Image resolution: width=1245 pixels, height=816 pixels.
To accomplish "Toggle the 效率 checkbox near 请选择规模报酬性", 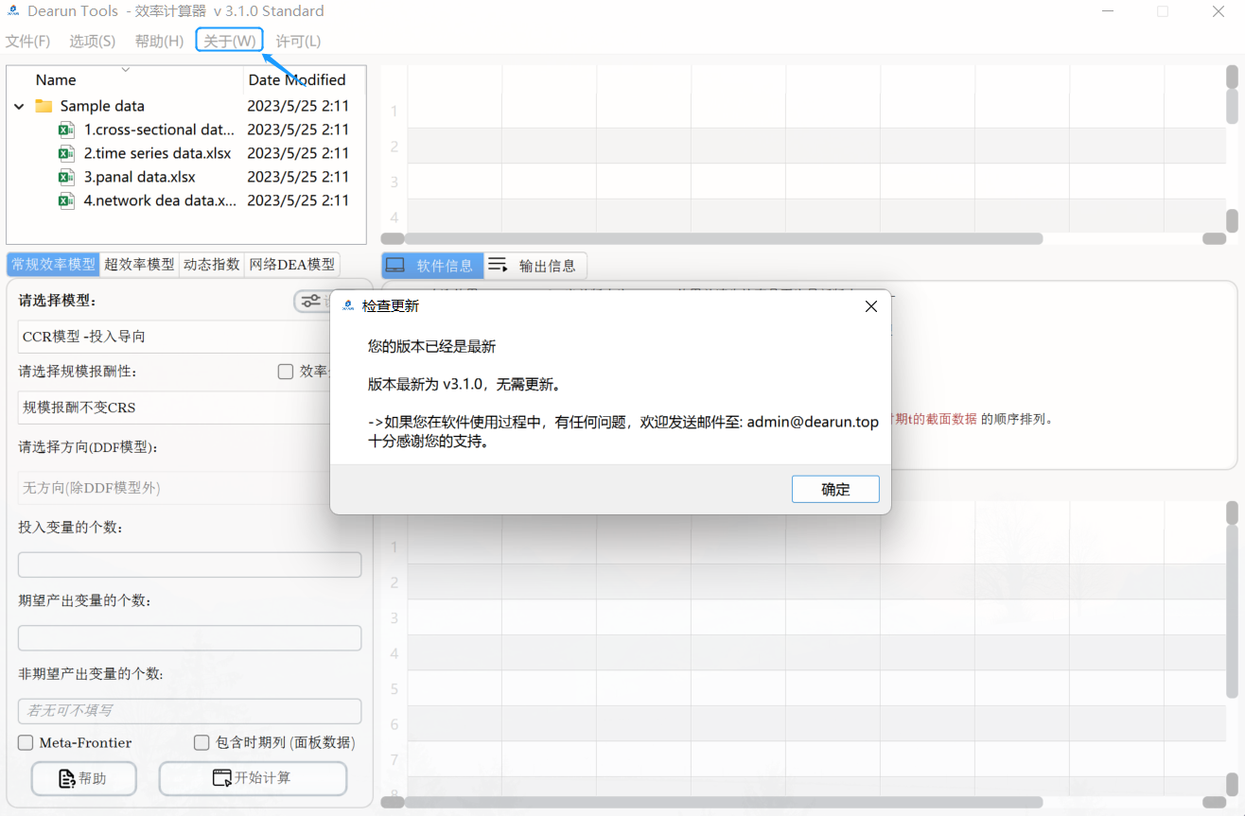I will tap(286, 372).
